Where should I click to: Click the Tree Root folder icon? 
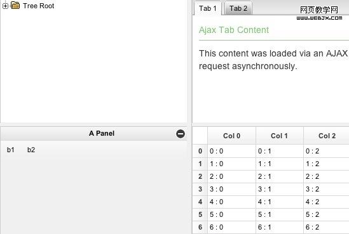[15, 5]
